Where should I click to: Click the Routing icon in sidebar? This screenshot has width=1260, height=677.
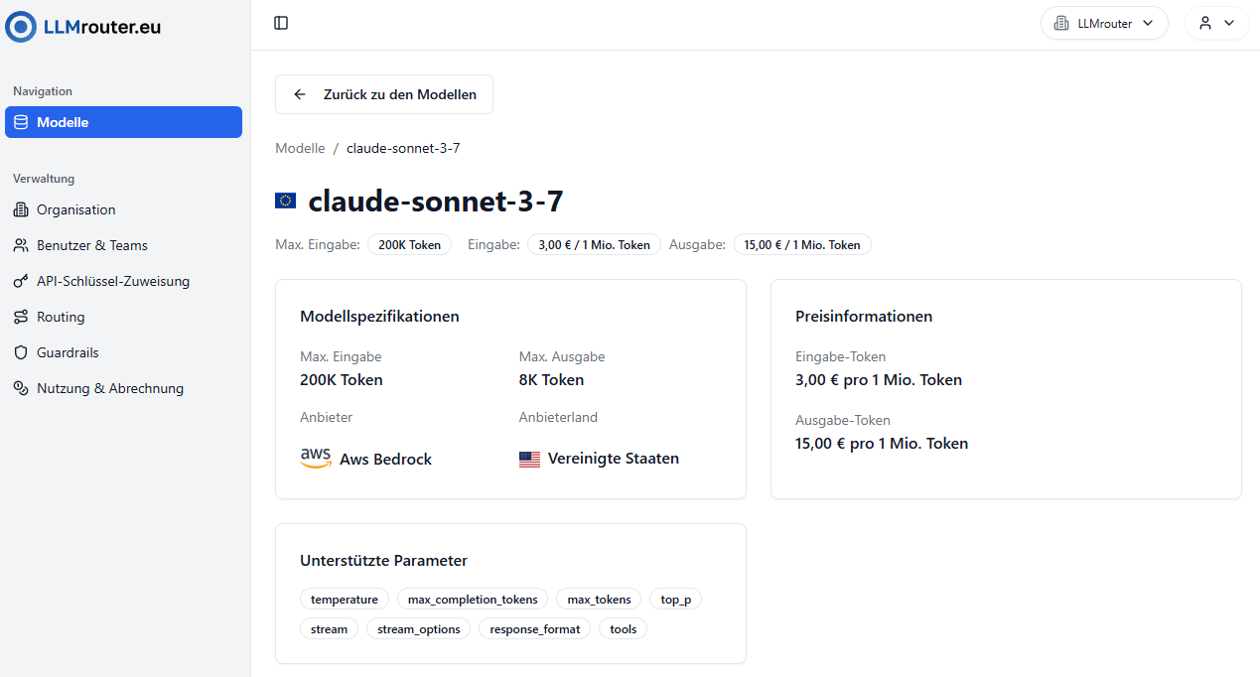tap(21, 317)
